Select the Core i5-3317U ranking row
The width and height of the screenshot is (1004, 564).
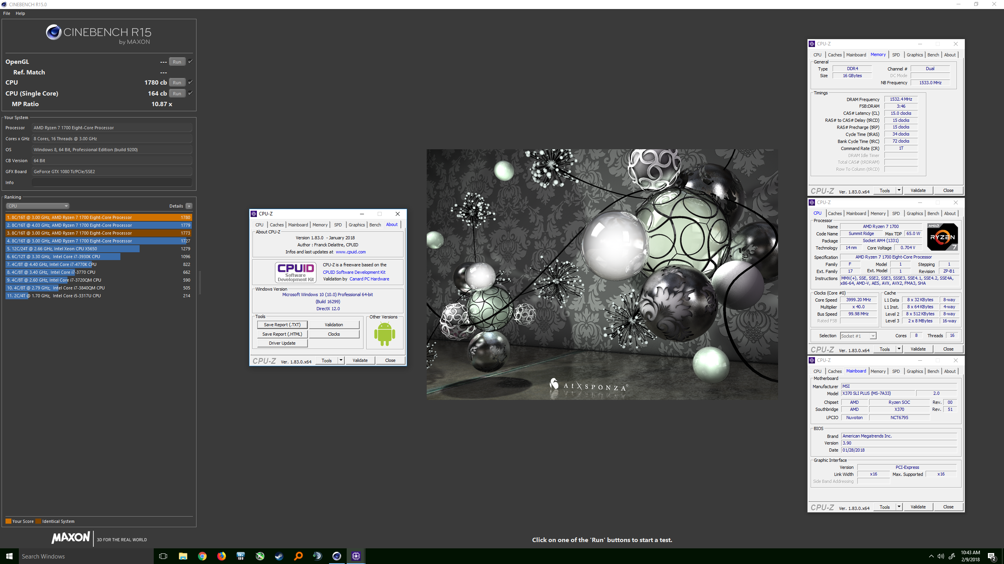(98, 296)
